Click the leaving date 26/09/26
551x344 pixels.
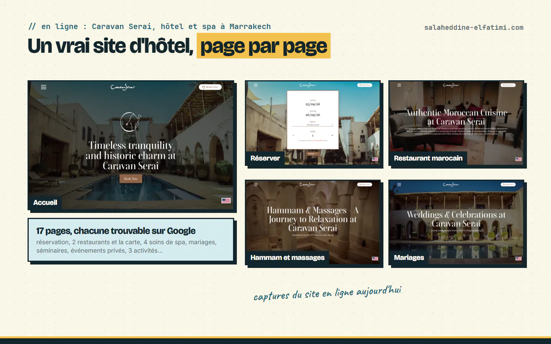(x=313, y=115)
